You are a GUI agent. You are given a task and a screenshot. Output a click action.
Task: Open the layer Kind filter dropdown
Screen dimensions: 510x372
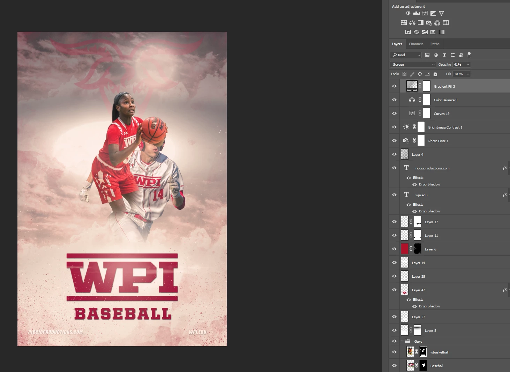pyautogui.click(x=406, y=55)
